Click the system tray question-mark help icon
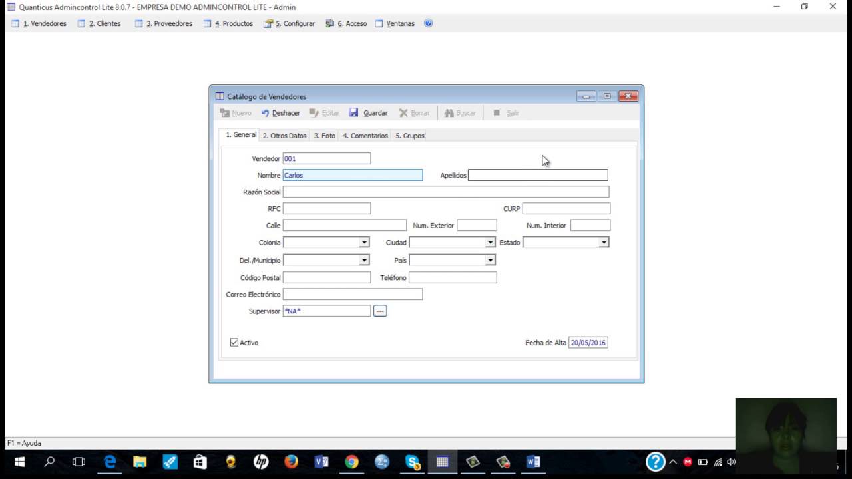Viewport: 852px width, 479px height. click(x=655, y=462)
